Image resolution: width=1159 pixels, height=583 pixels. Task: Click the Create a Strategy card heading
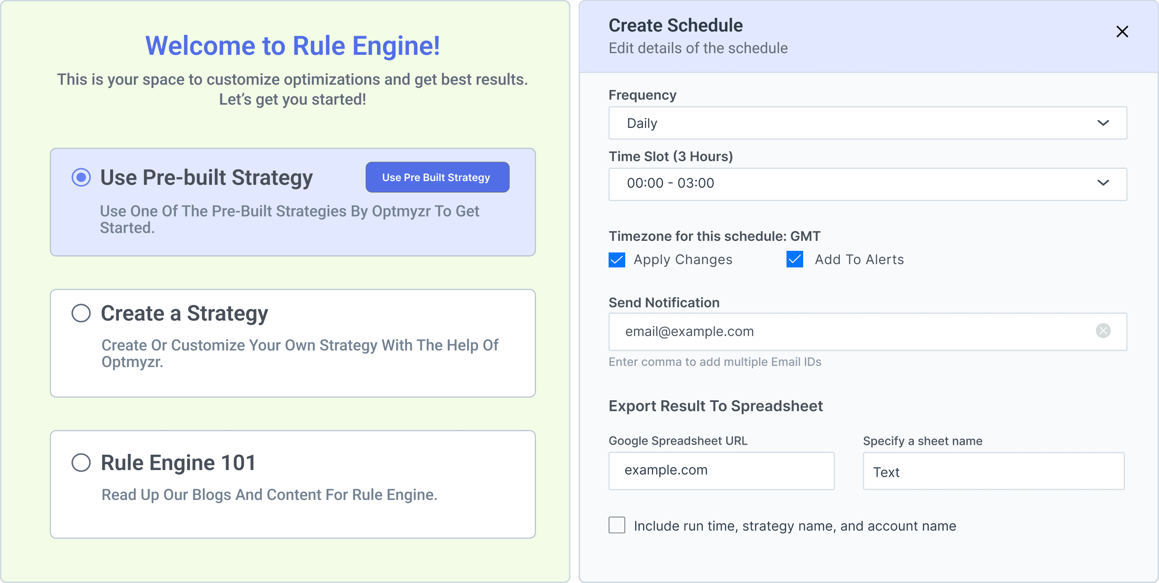tap(185, 314)
